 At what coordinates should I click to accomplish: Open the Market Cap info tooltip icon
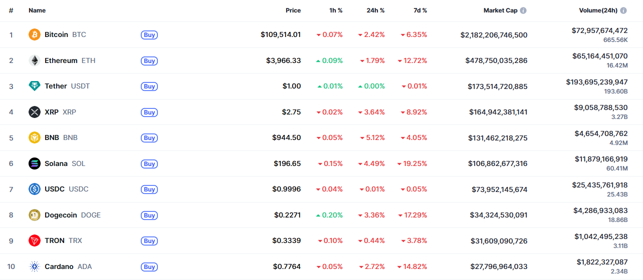[523, 10]
